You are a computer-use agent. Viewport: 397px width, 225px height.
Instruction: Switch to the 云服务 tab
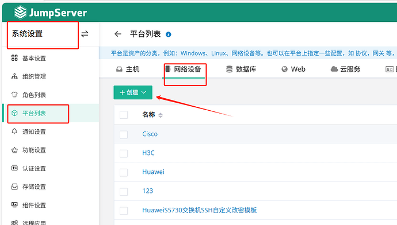[x=345, y=69]
